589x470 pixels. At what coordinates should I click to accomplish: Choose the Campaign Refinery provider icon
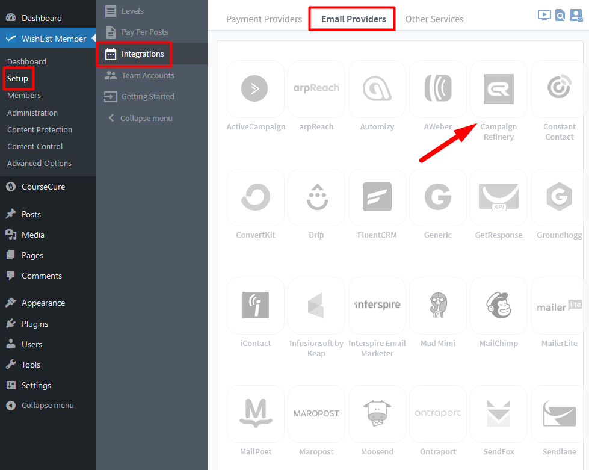point(499,89)
